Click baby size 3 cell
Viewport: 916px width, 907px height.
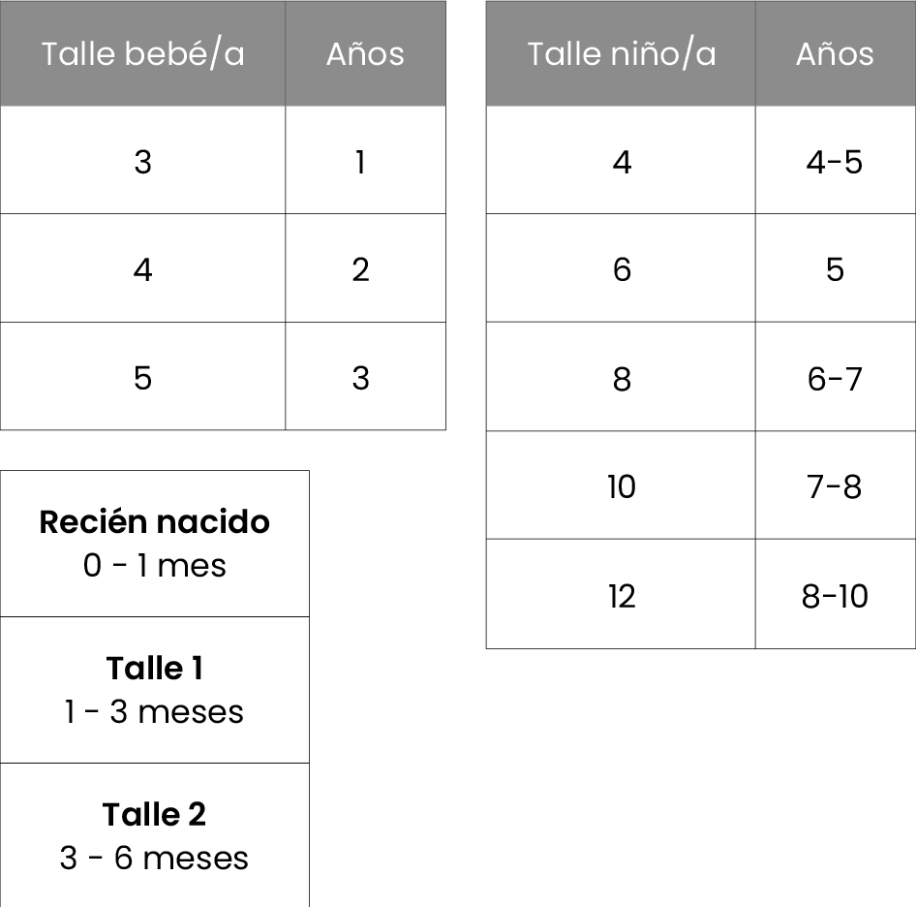click(142, 160)
